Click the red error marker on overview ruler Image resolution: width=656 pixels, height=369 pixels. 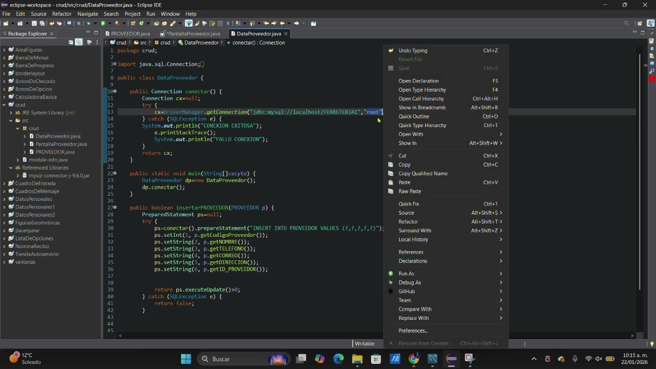(x=651, y=79)
